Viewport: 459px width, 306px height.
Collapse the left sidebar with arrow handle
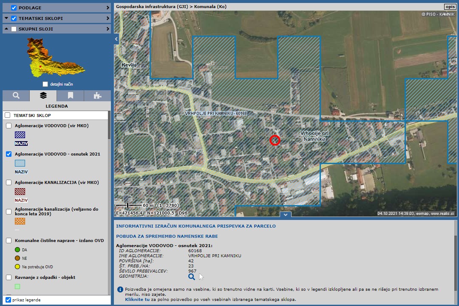pos(116,39)
